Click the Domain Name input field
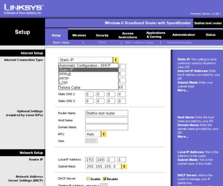Screen dimensions: 223x186 click(107, 127)
